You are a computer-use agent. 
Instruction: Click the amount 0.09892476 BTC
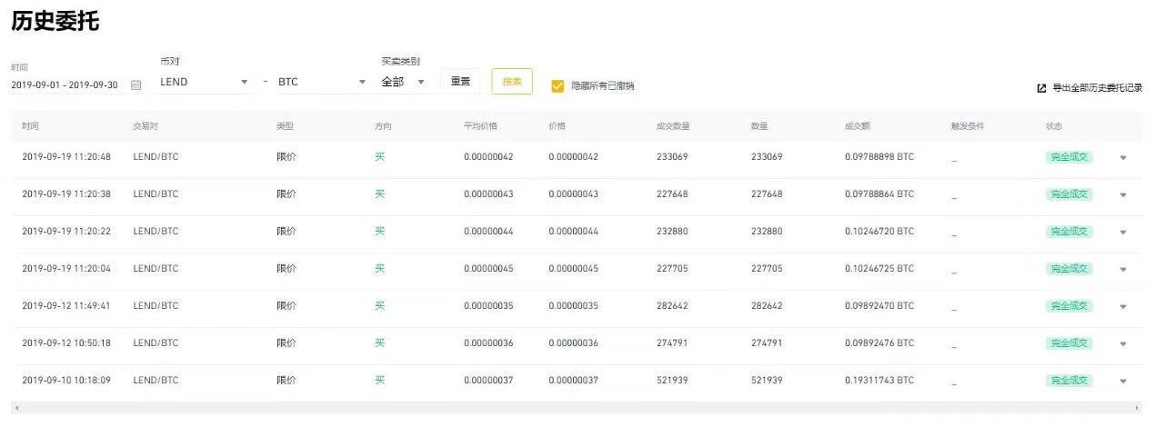(x=879, y=343)
